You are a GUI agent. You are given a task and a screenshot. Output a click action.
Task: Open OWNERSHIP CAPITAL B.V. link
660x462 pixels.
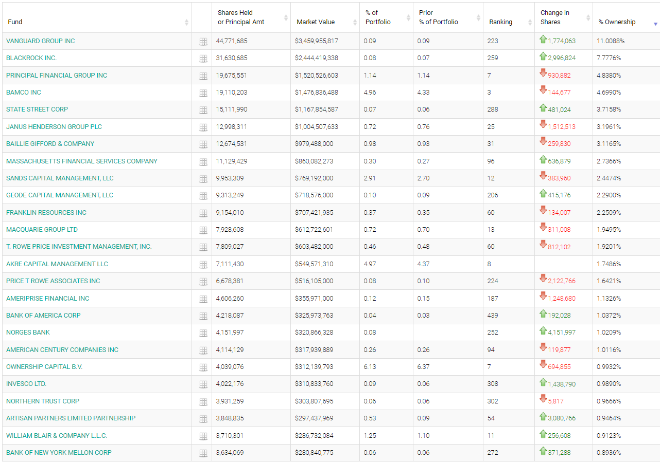point(44,367)
